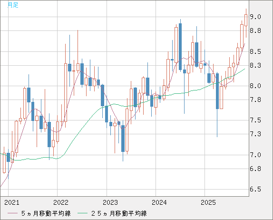Click the 7.0 price axis label
This screenshot has width=273, height=220.
(x=255, y=155)
